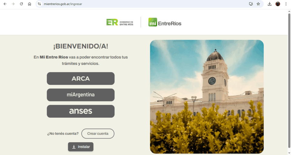Screen dimensions: 291x155
Task: Open the Chrome profile avatar
Action: click(278, 4)
